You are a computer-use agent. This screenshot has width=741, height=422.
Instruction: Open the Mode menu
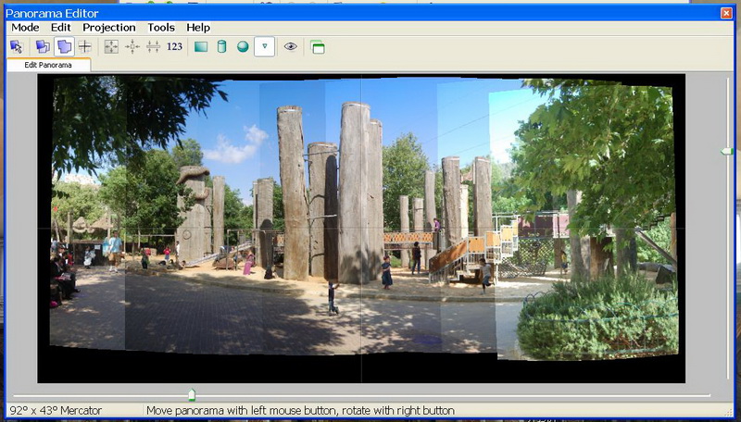point(25,28)
